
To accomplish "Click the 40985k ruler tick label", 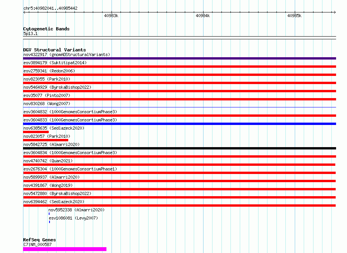I will (294, 16).
